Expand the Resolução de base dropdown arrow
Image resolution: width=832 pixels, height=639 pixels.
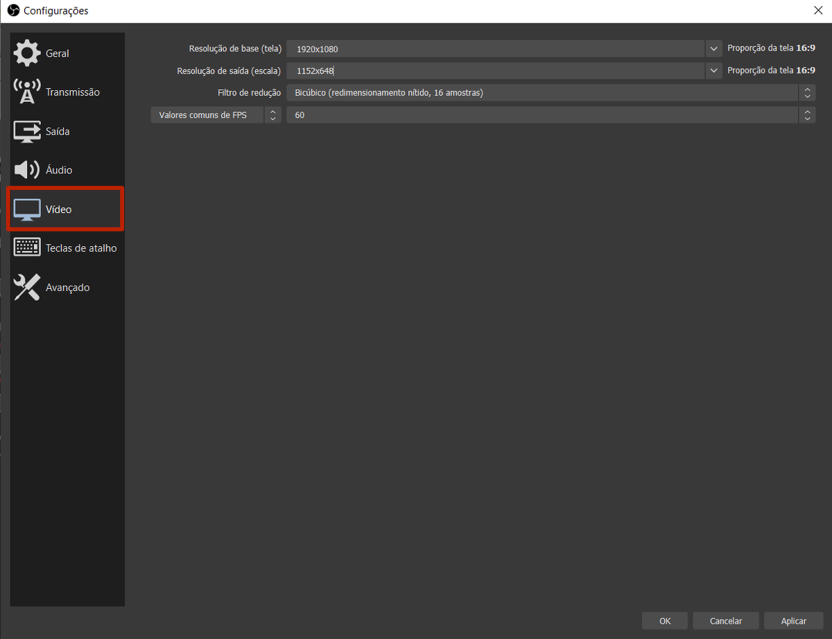[x=713, y=49]
